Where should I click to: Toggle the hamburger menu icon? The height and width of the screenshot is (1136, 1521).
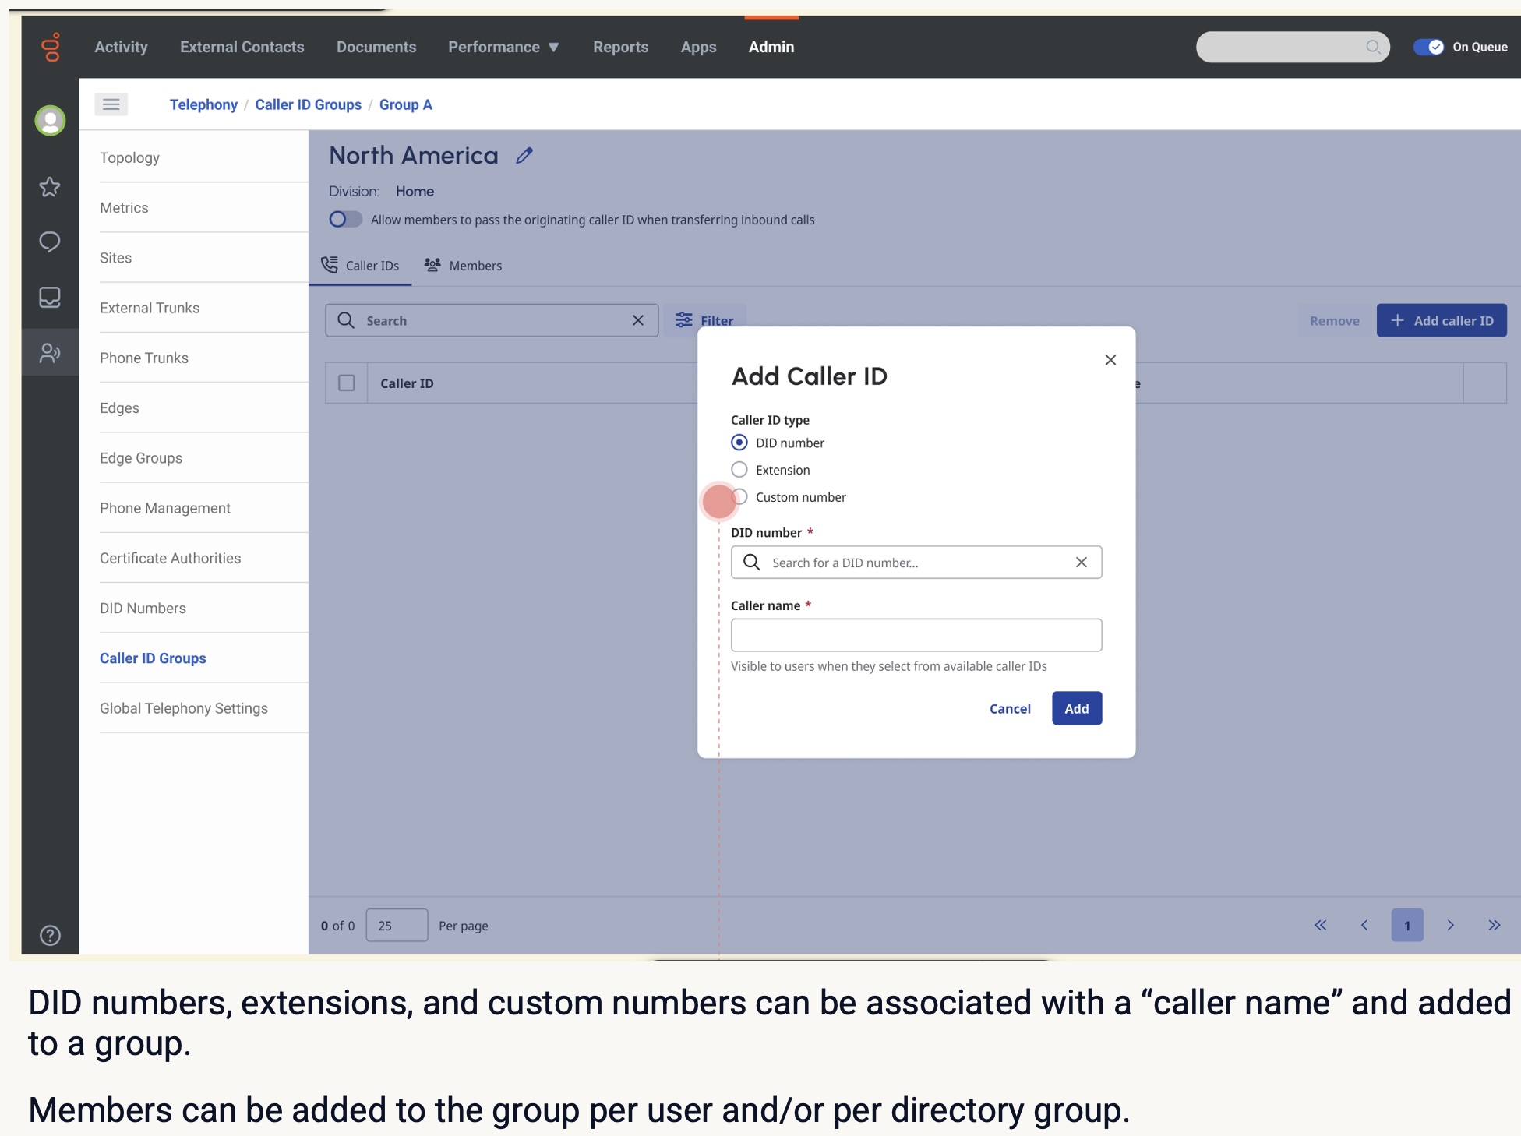coord(111,104)
